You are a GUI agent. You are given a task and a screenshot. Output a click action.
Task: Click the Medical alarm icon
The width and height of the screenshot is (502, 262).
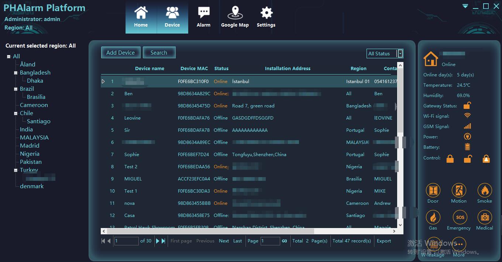point(485,217)
